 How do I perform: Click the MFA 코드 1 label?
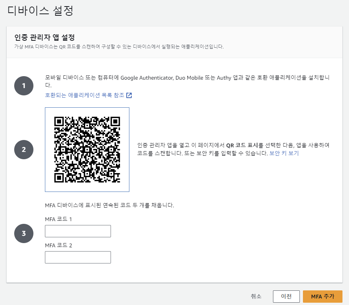[x=58, y=219]
